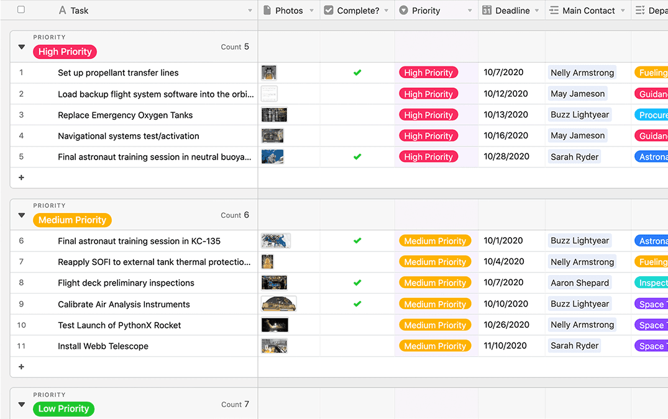Viewport: 668px width, 419px height.
Task: Click the rocket photo thumbnail on Test Launch row
Action: pyautogui.click(x=274, y=325)
